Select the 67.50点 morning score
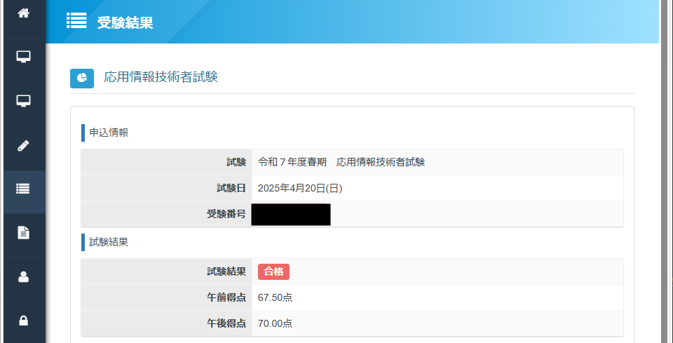This screenshot has width=673, height=343. [275, 297]
